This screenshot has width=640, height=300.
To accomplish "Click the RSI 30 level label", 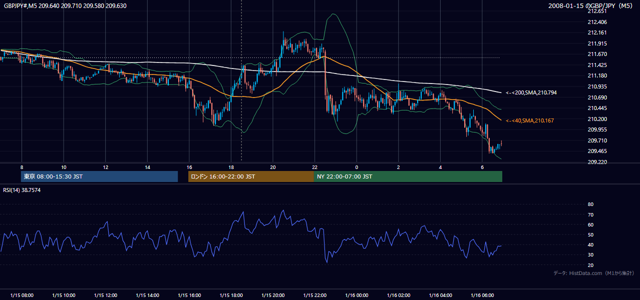I will point(590,255).
